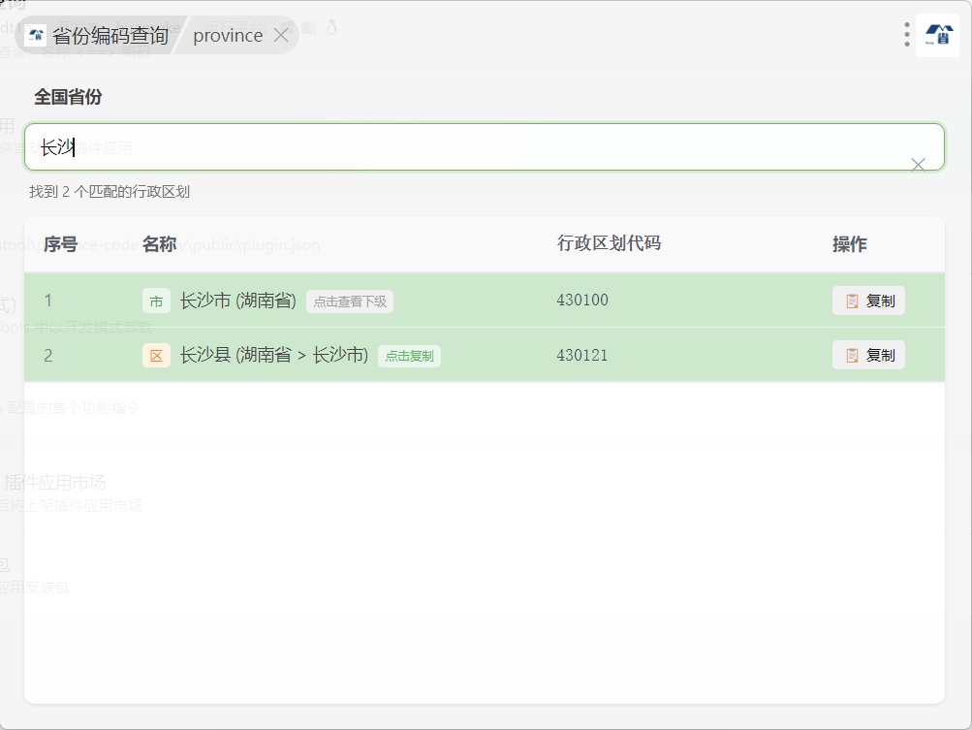This screenshot has width=972, height=730.
Task: Expand 长沙市 via 点击查看下级 tag
Action: 350,302
